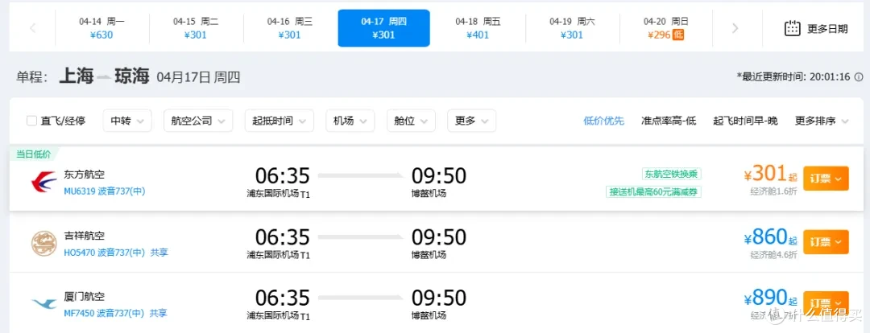870x333 pixels.
Task: Select the 04-17 周四 date tab
Action: 384,27
